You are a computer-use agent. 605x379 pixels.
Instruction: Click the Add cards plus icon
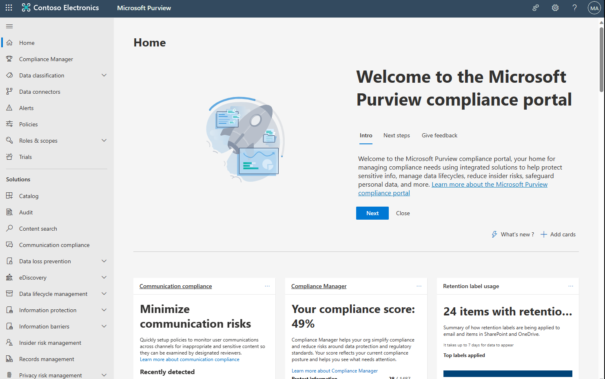click(544, 234)
